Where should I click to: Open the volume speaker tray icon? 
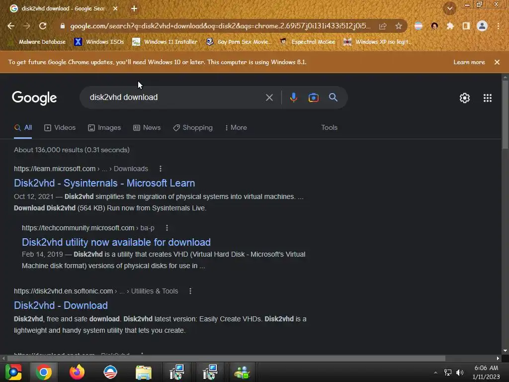tap(460, 373)
